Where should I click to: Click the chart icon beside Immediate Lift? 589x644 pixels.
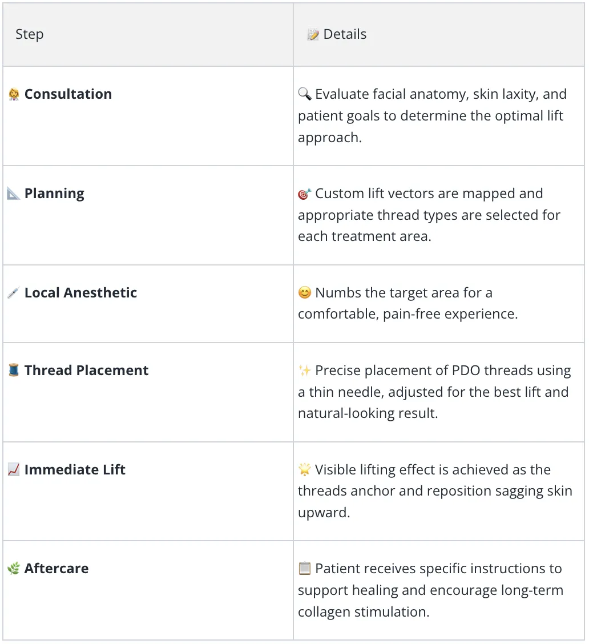14,469
